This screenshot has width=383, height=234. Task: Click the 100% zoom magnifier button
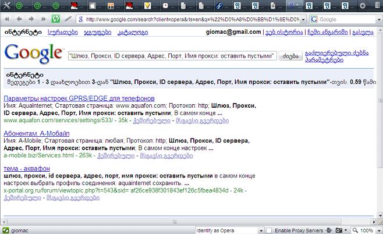pyautogui.click(x=363, y=231)
